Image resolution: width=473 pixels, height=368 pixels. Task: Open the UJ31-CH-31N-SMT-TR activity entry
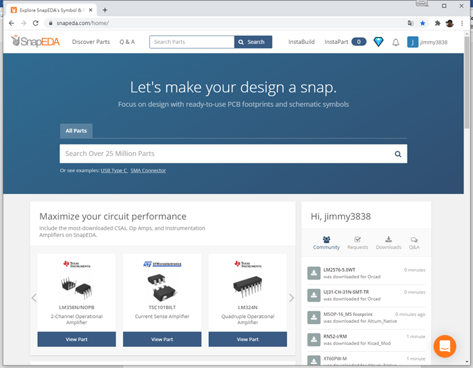pos(366,295)
